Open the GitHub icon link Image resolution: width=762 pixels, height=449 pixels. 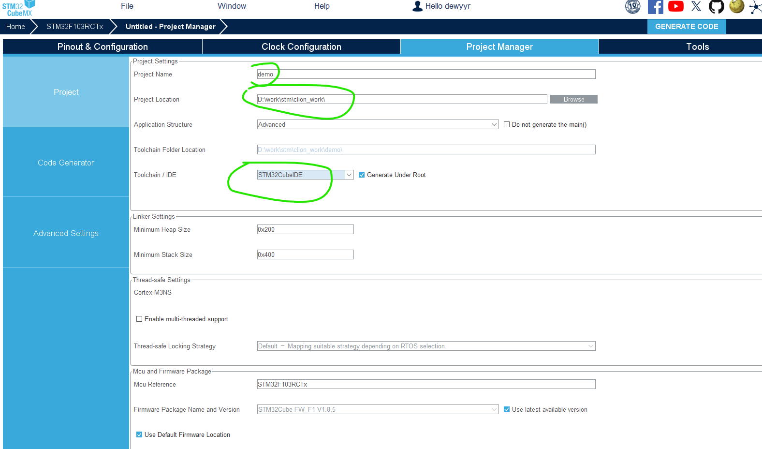point(716,6)
